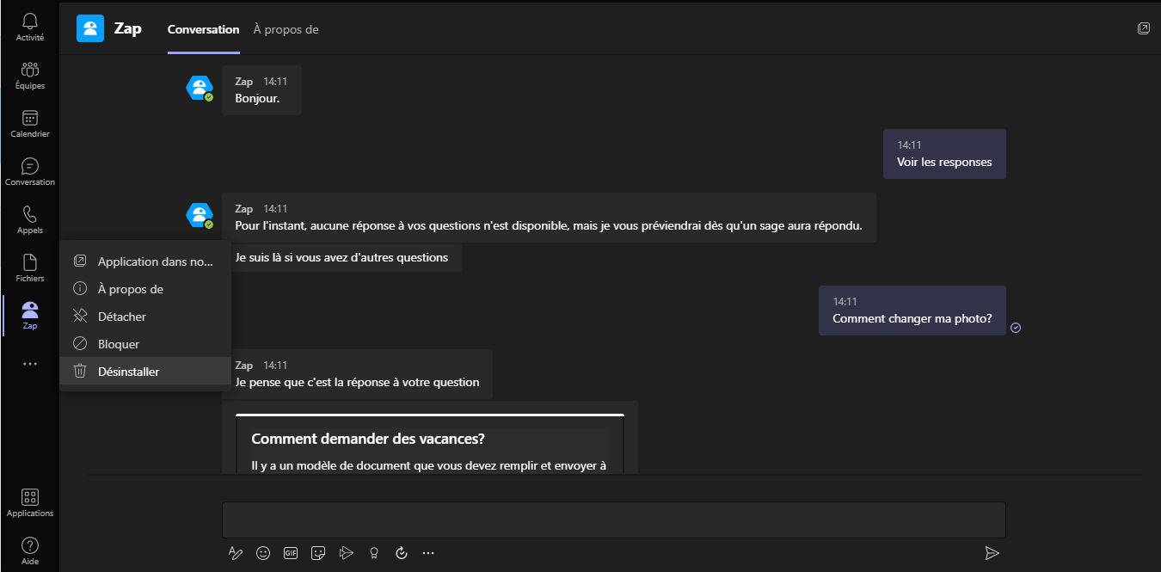Open the Calendrier view

click(x=30, y=123)
